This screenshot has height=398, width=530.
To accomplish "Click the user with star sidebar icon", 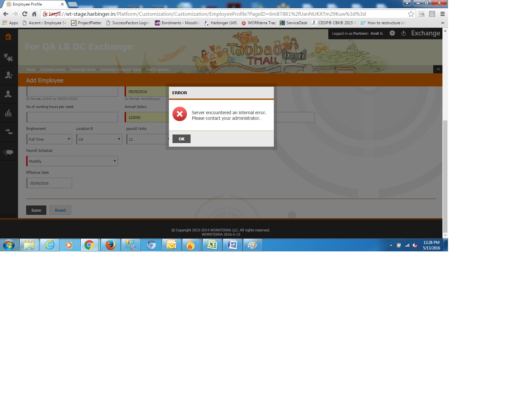I will click(9, 75).
